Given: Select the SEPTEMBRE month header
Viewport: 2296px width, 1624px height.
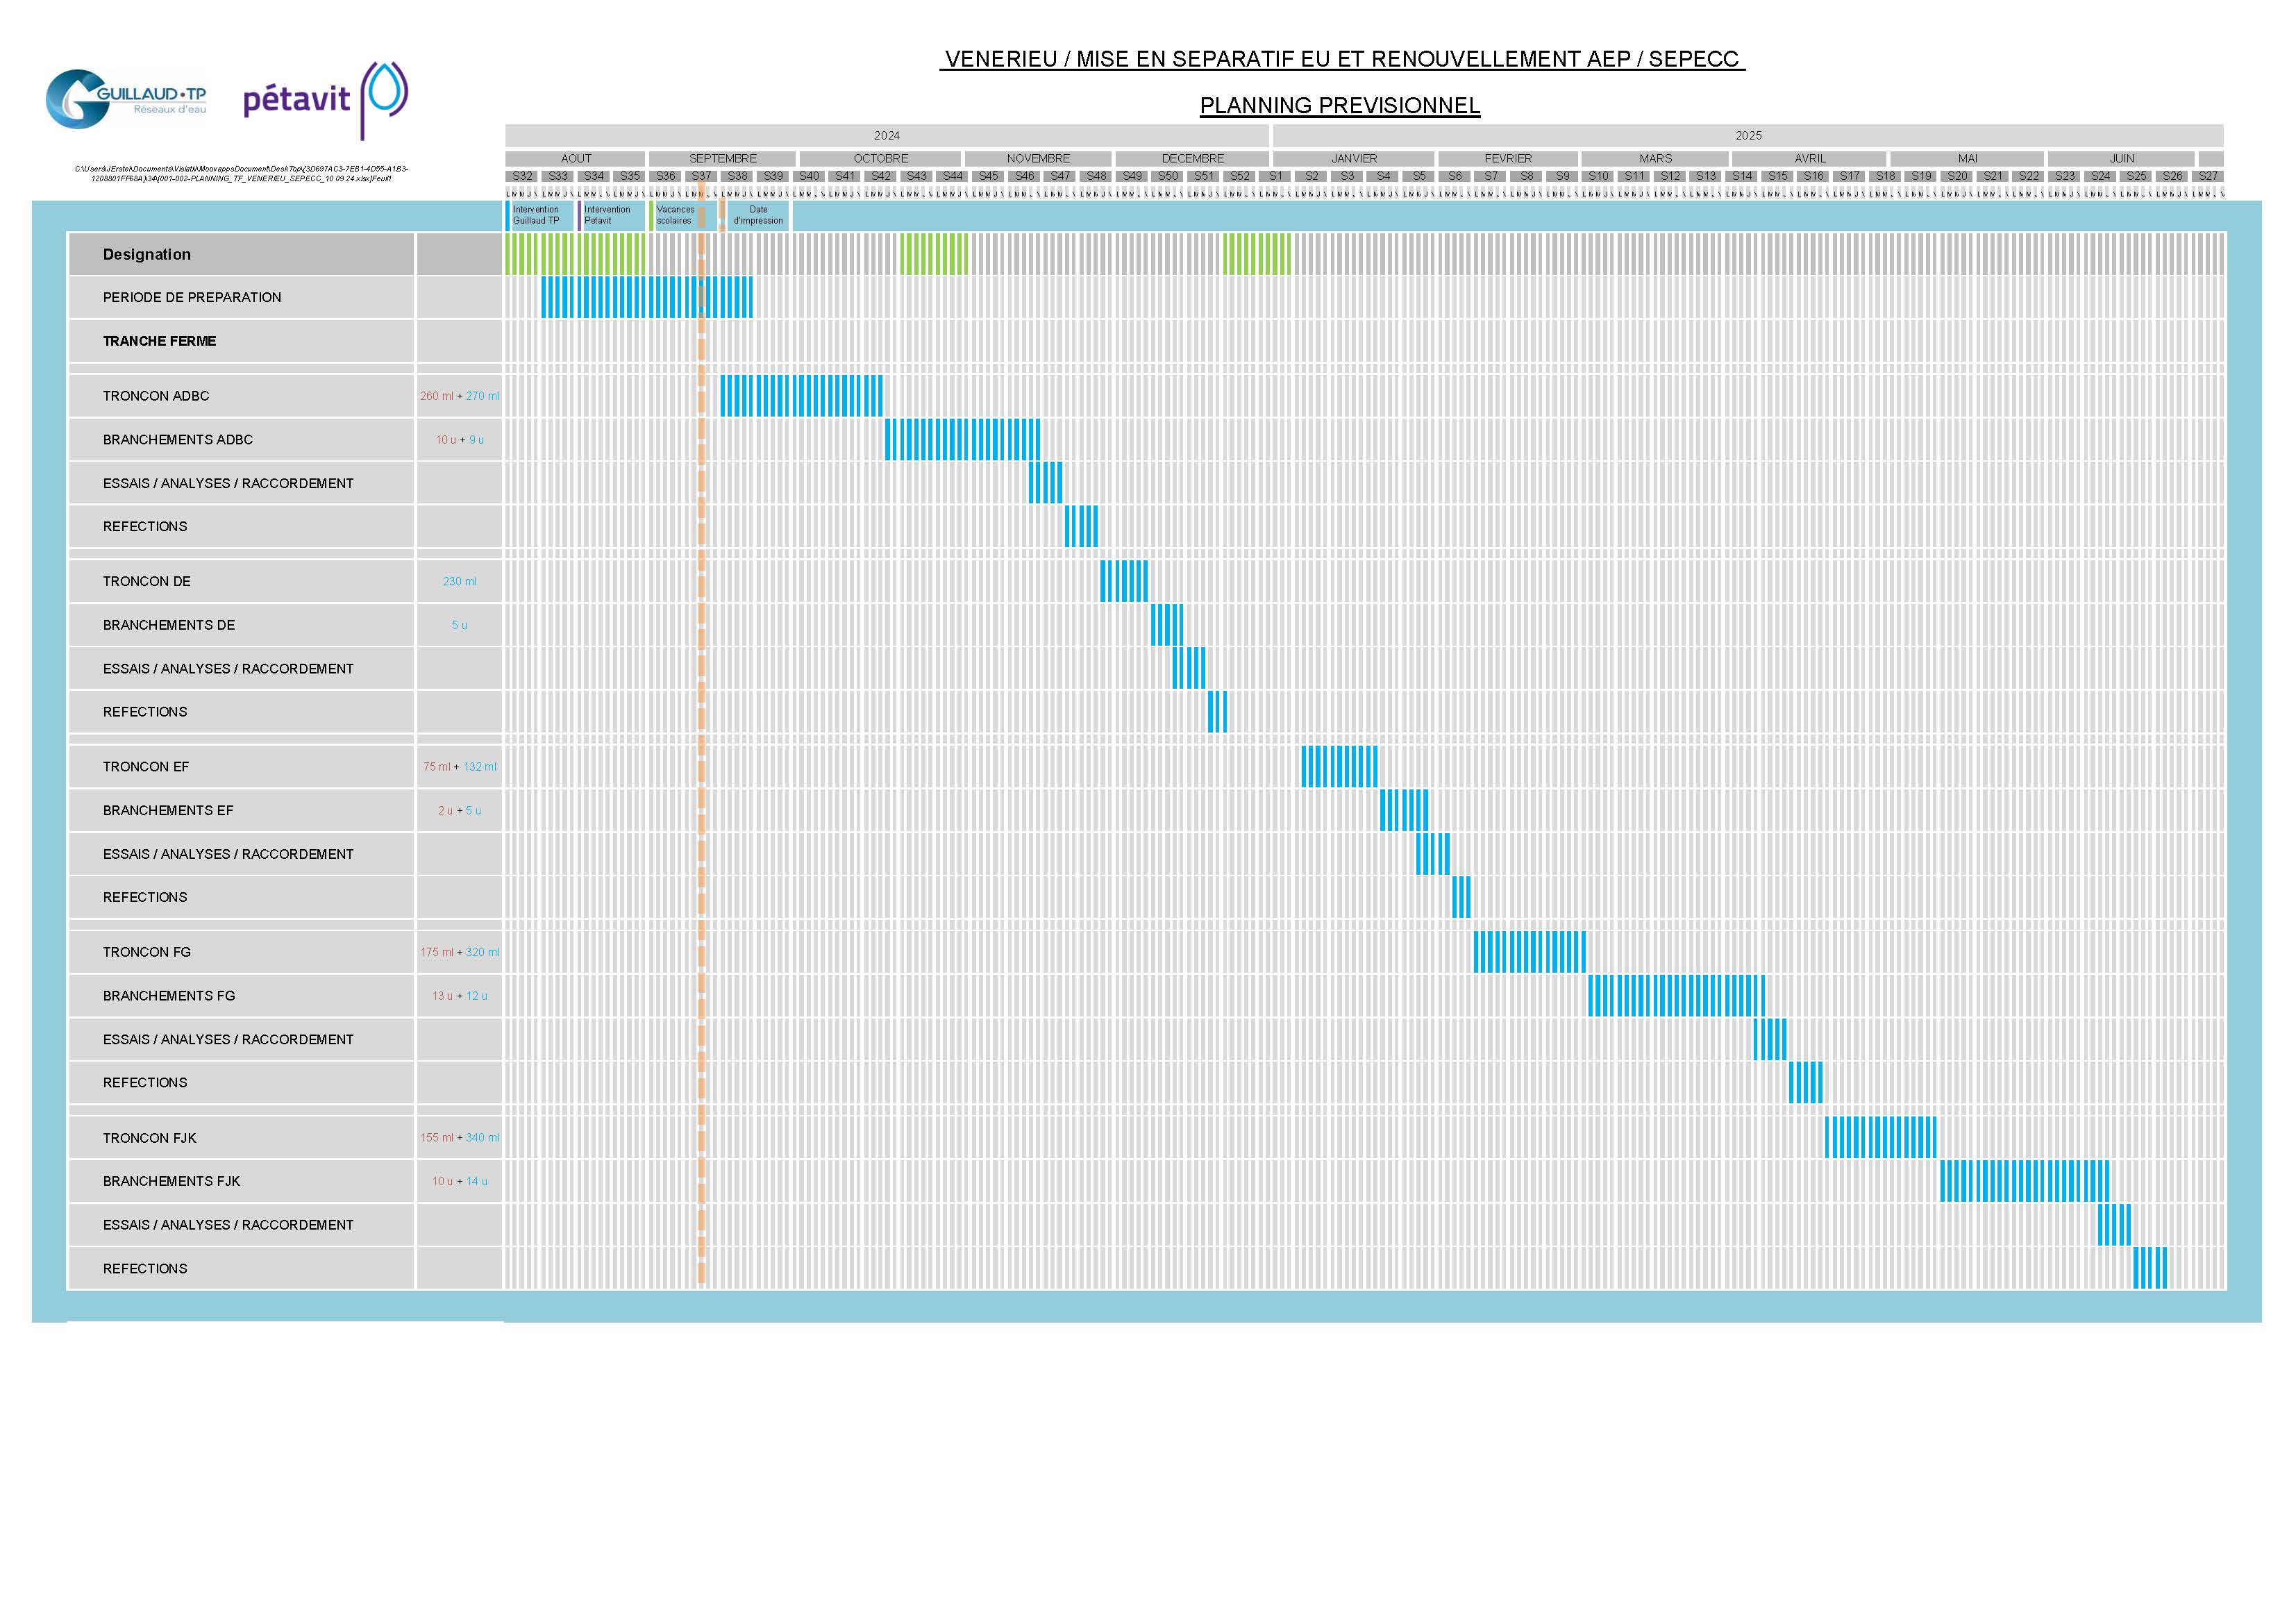Looking at the screenshot, I should 722,158.
